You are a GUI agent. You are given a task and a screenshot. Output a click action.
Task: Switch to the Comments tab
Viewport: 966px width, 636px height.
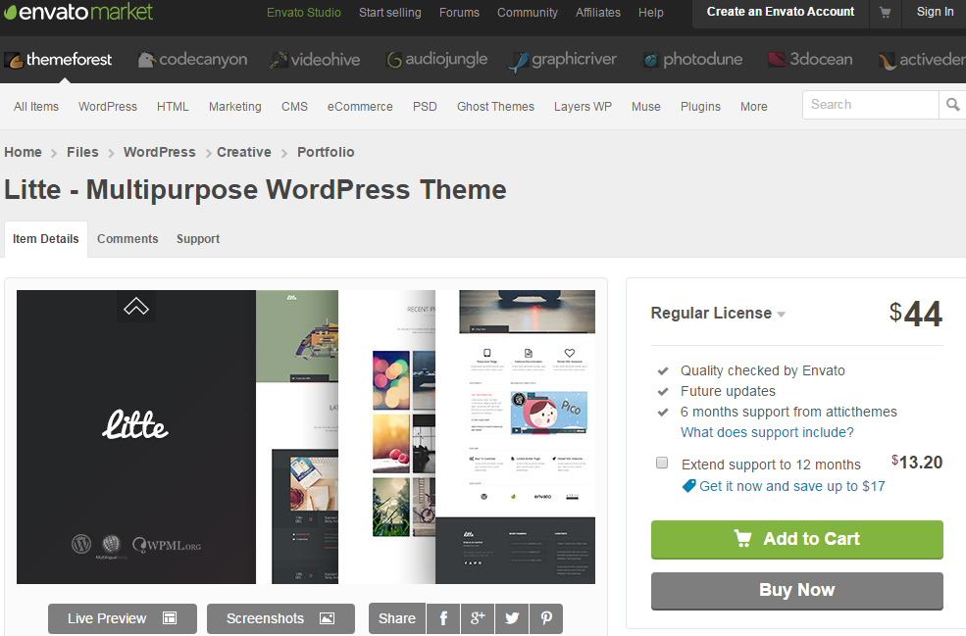pyautogui.click(x=127, y=239)
